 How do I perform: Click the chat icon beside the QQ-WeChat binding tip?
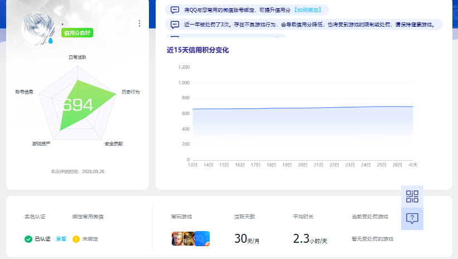(175, 10)
